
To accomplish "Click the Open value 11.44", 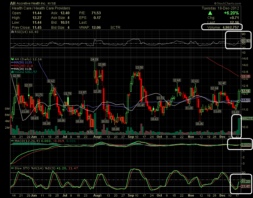I will tap(37, 13).
